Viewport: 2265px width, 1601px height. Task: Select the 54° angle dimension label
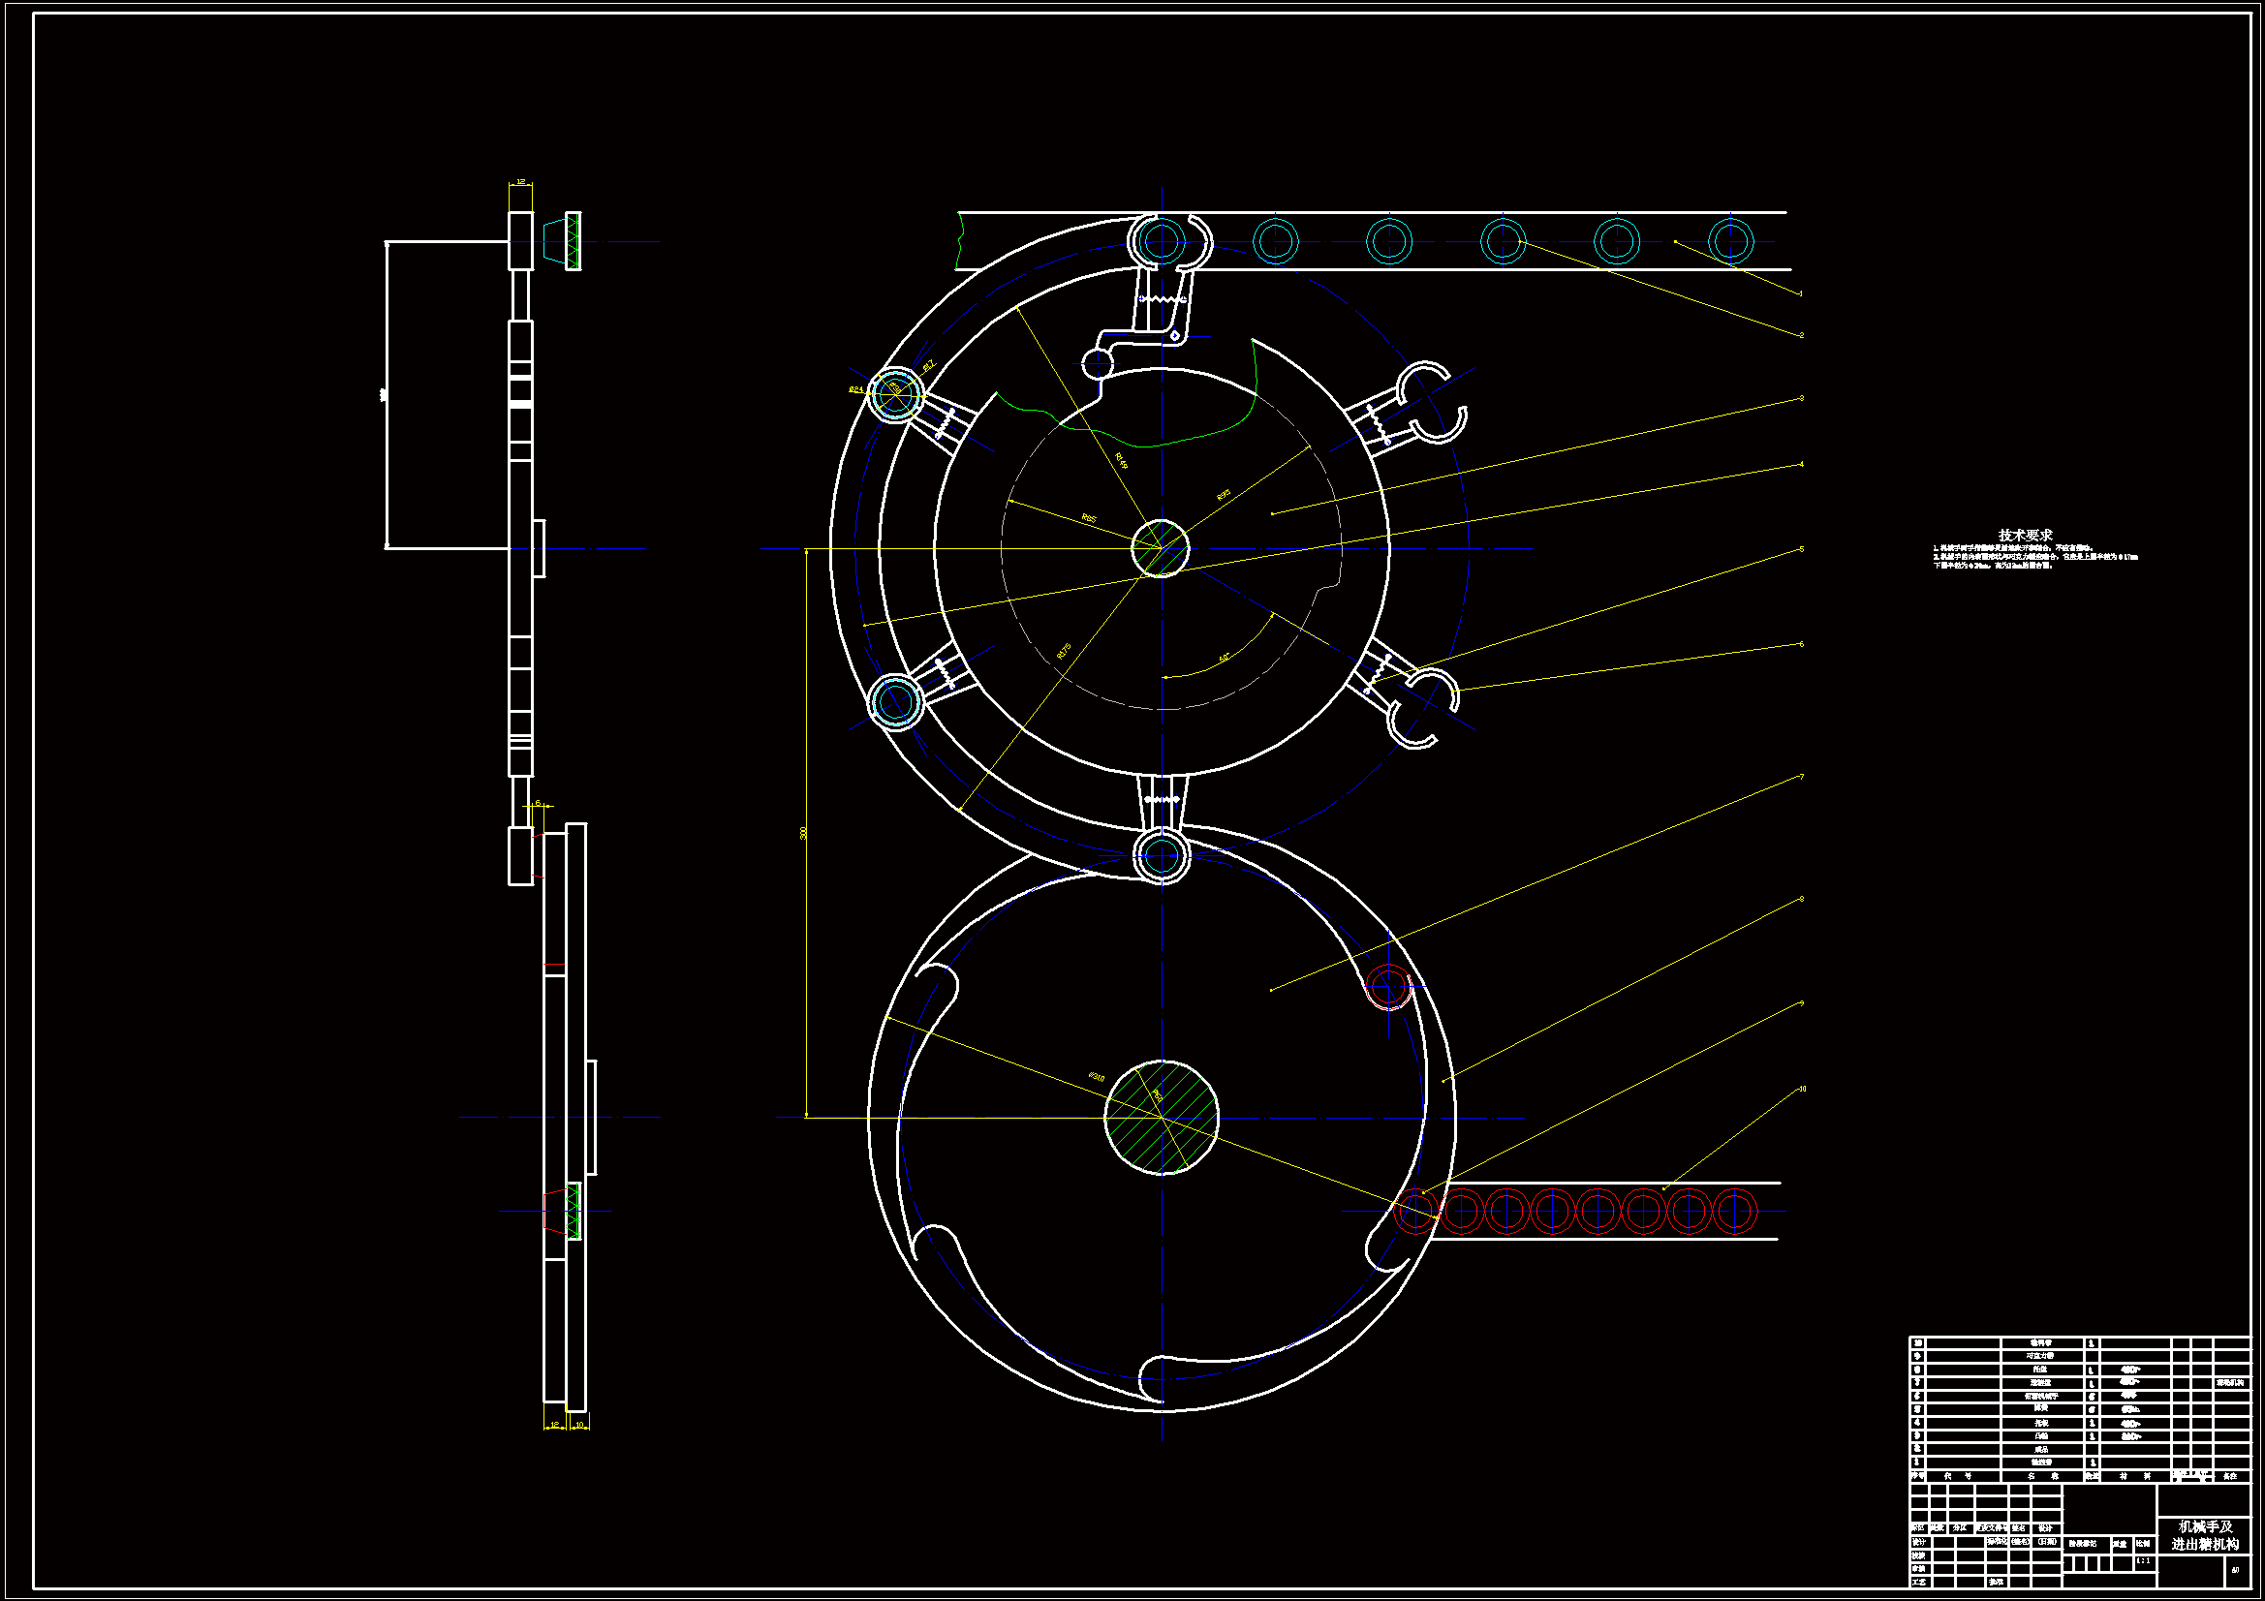[1225, 658]
